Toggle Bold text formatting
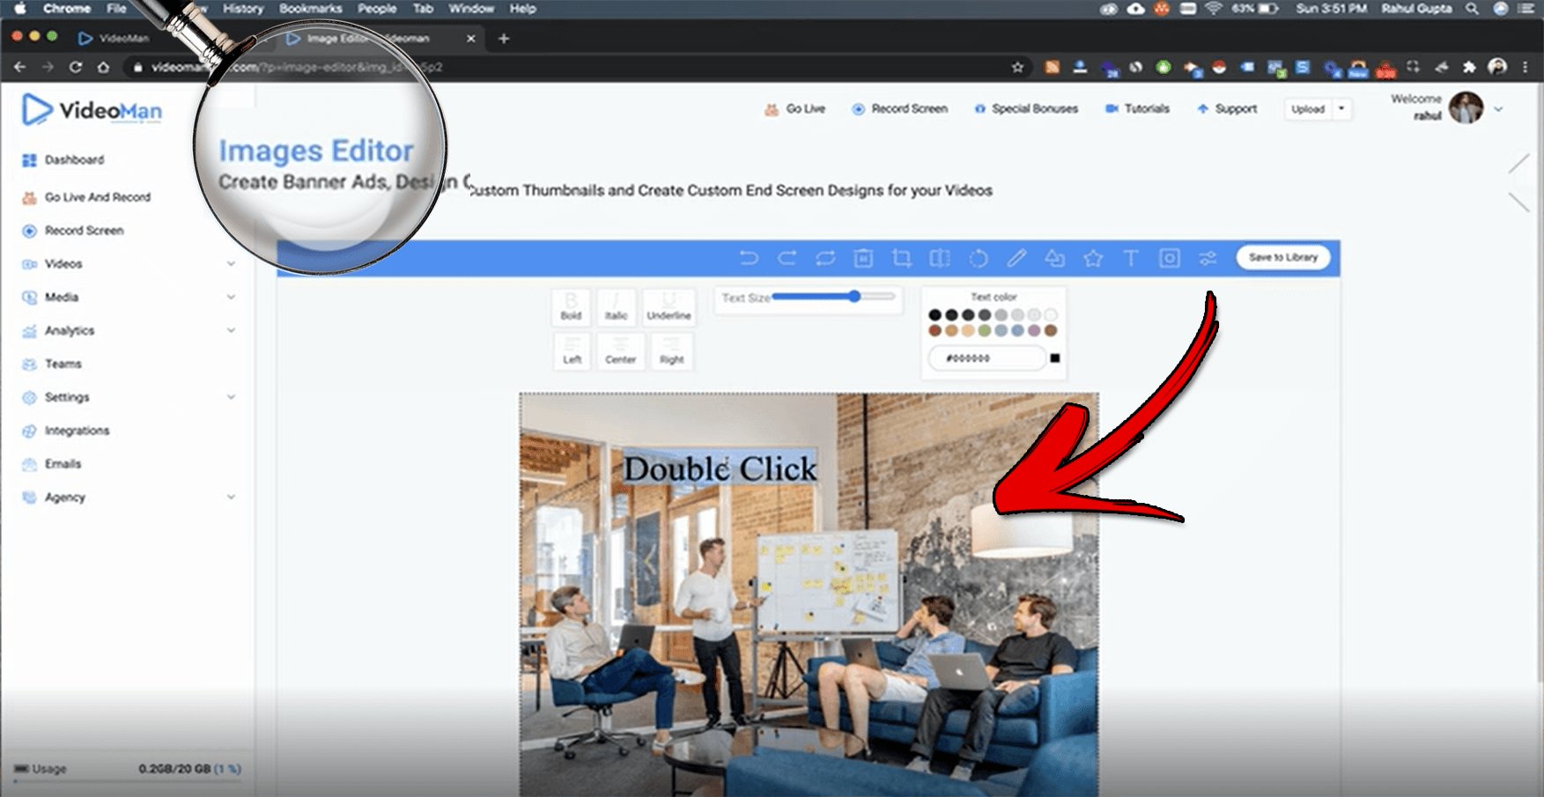 tap(571, 306)
